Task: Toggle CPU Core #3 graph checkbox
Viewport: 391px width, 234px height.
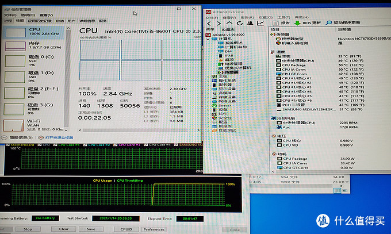Action: 115,145
